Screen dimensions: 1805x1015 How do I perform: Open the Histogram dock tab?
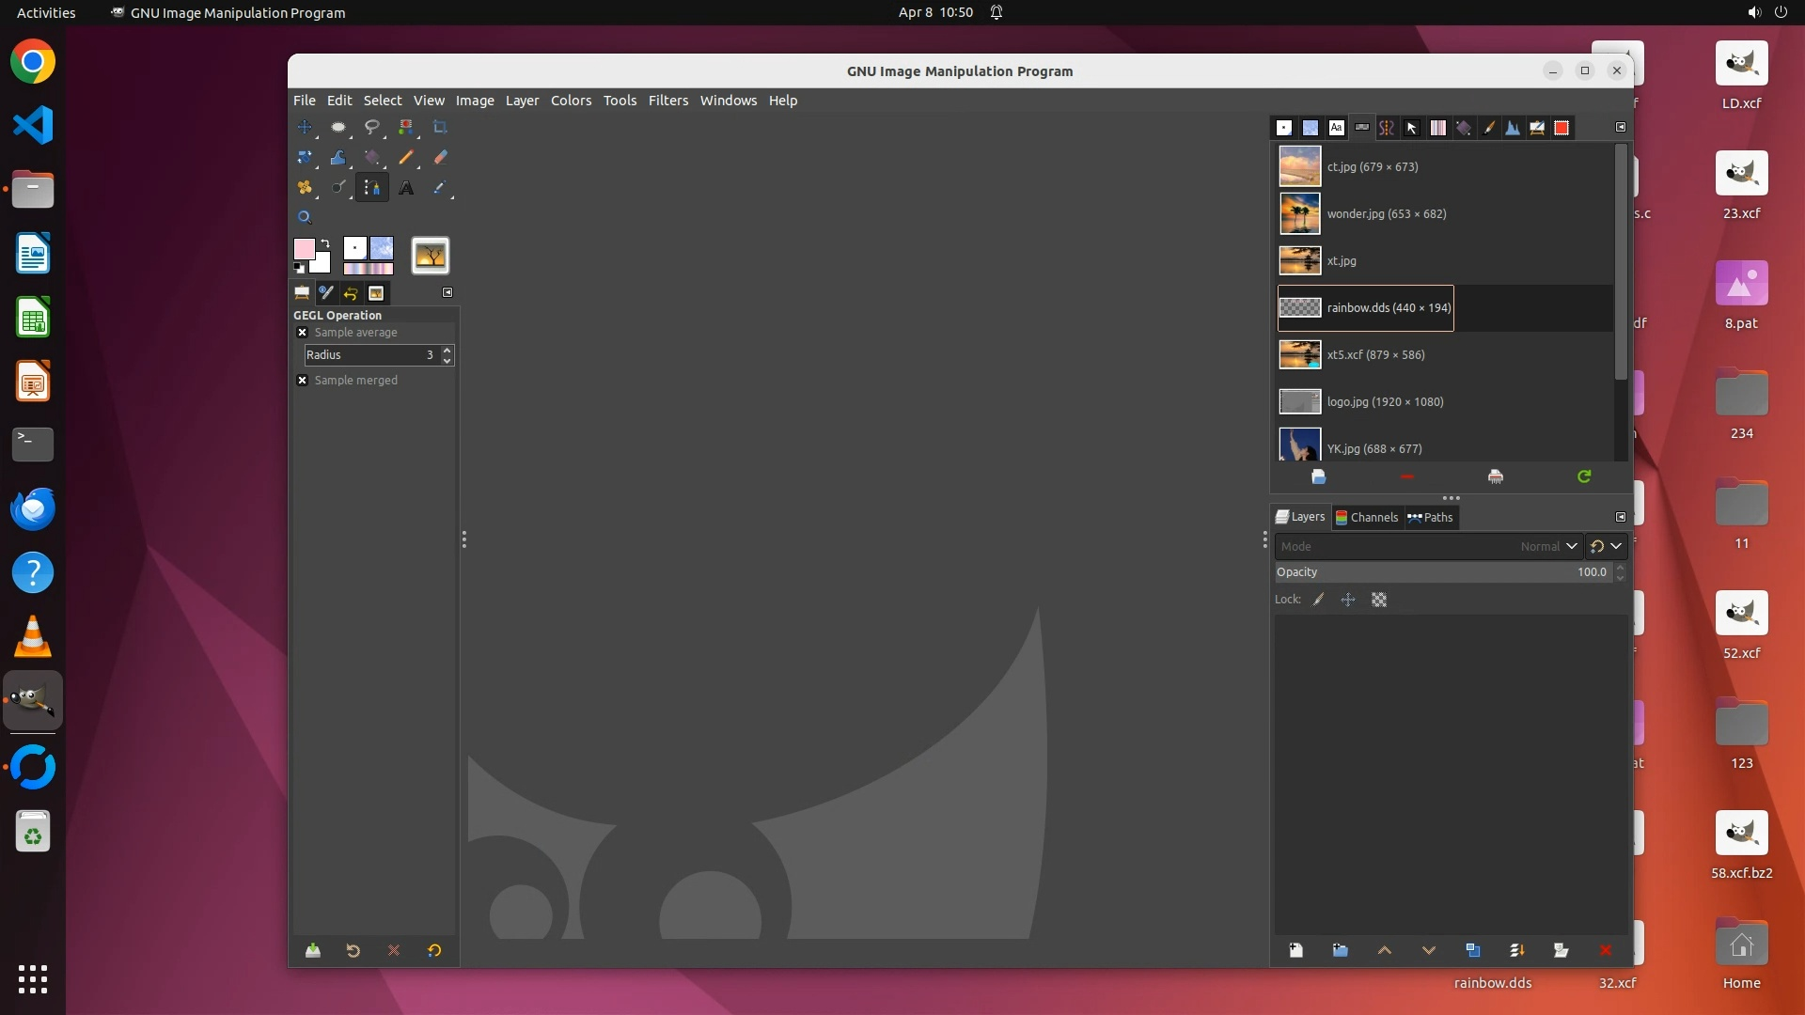tap(1513, 128)
